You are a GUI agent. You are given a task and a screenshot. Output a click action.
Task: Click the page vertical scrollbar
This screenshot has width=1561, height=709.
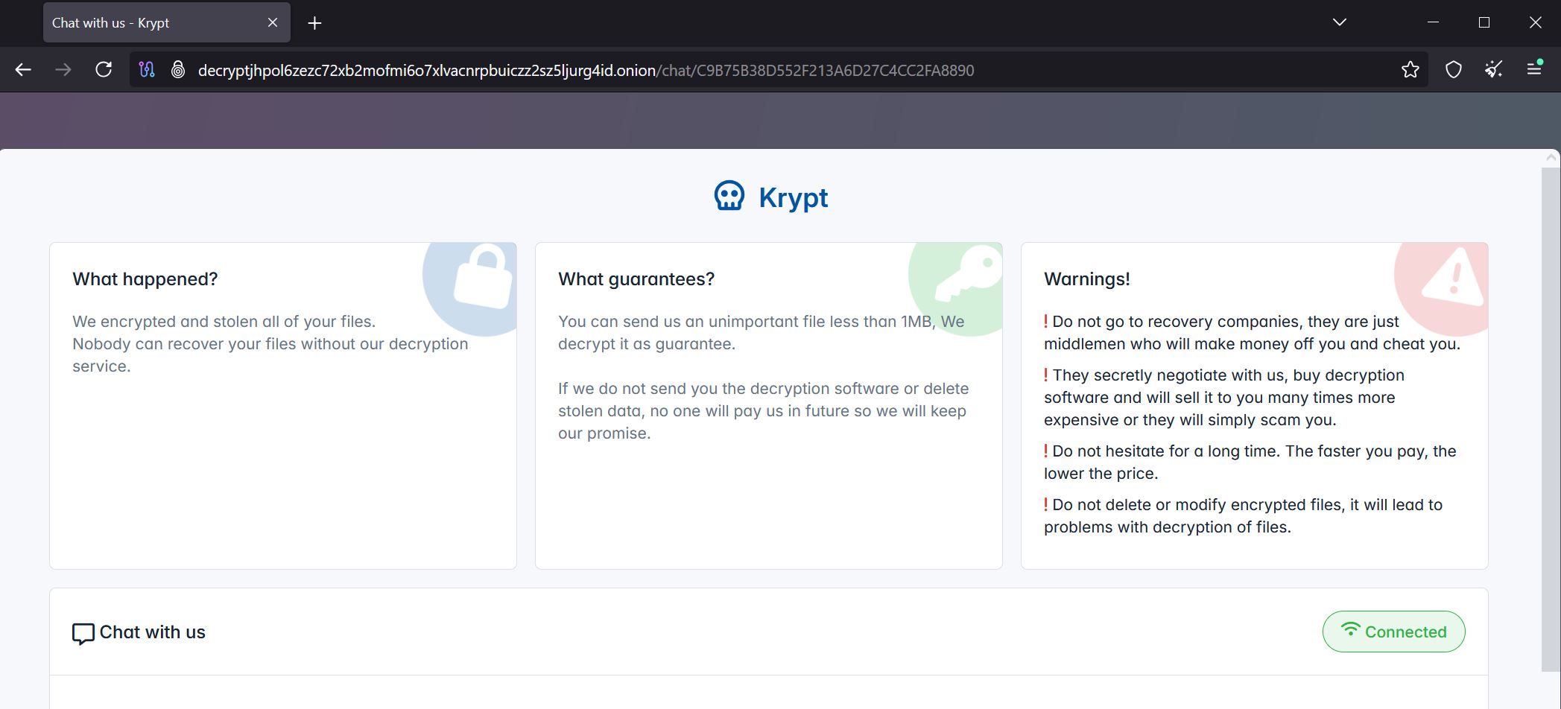pos(1551,419)
